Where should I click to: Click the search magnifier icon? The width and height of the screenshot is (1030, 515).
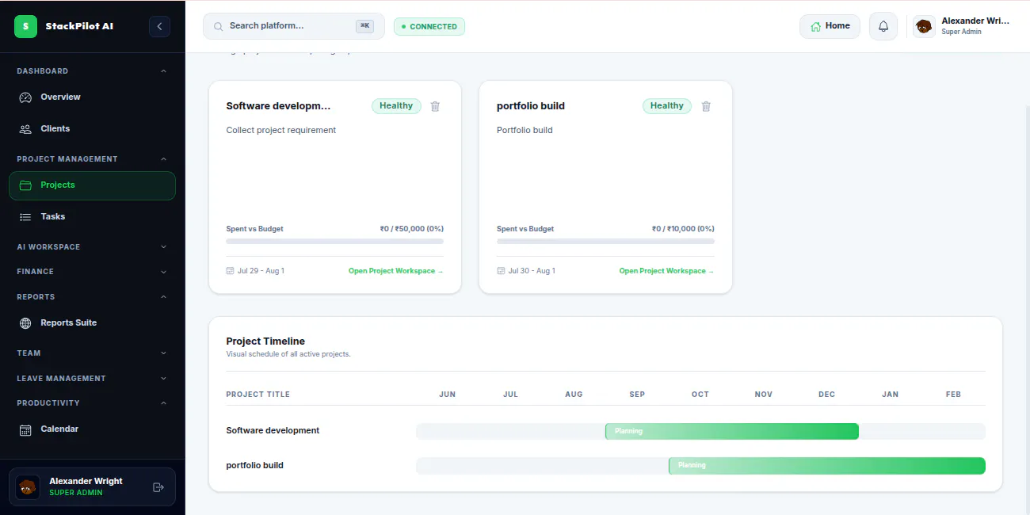(x=217, y=26)
